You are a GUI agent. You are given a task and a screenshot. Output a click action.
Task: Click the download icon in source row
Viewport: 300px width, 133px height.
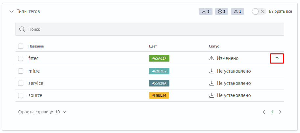[x=212, y=95]
